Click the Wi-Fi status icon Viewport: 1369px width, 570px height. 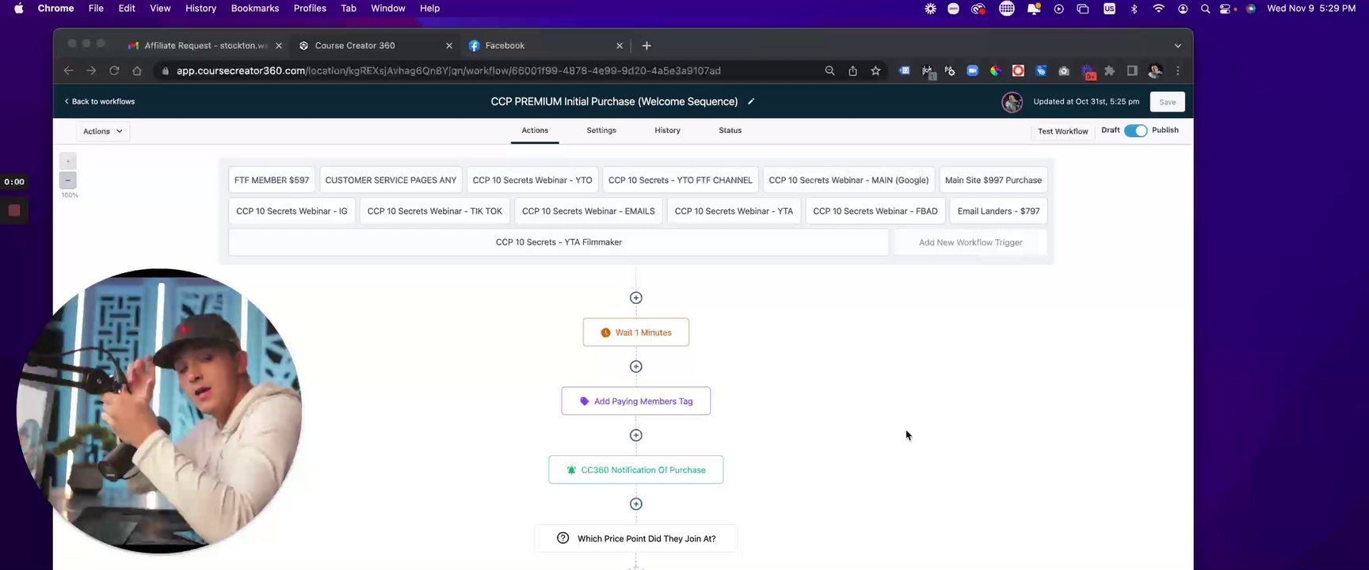1158,9
